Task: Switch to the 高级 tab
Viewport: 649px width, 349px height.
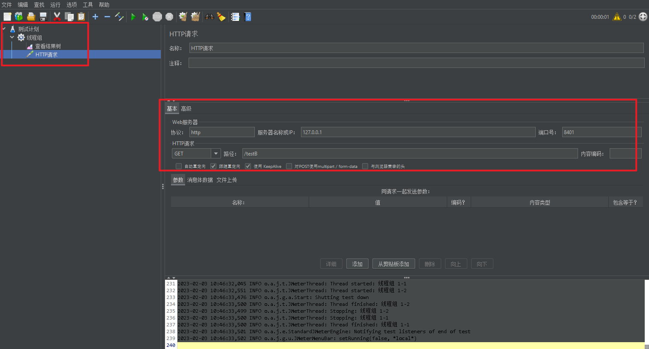Action: tap(186, 109)
